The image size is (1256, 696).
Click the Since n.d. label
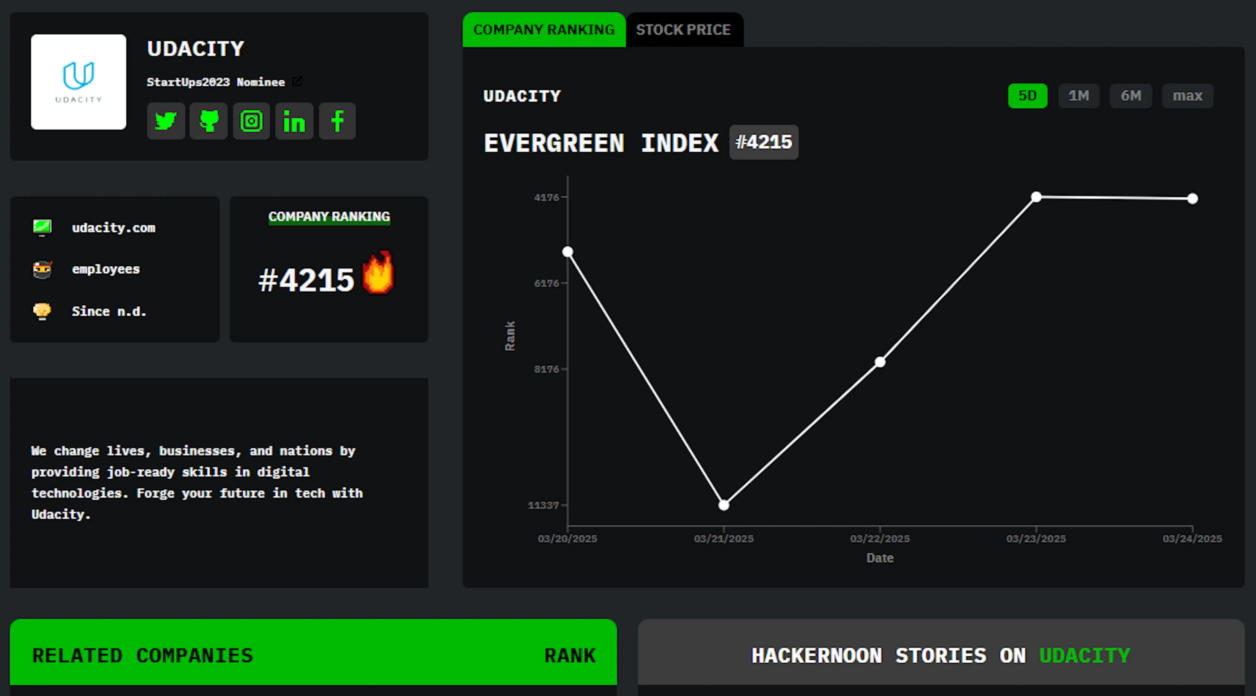click(x=109, y=311)
